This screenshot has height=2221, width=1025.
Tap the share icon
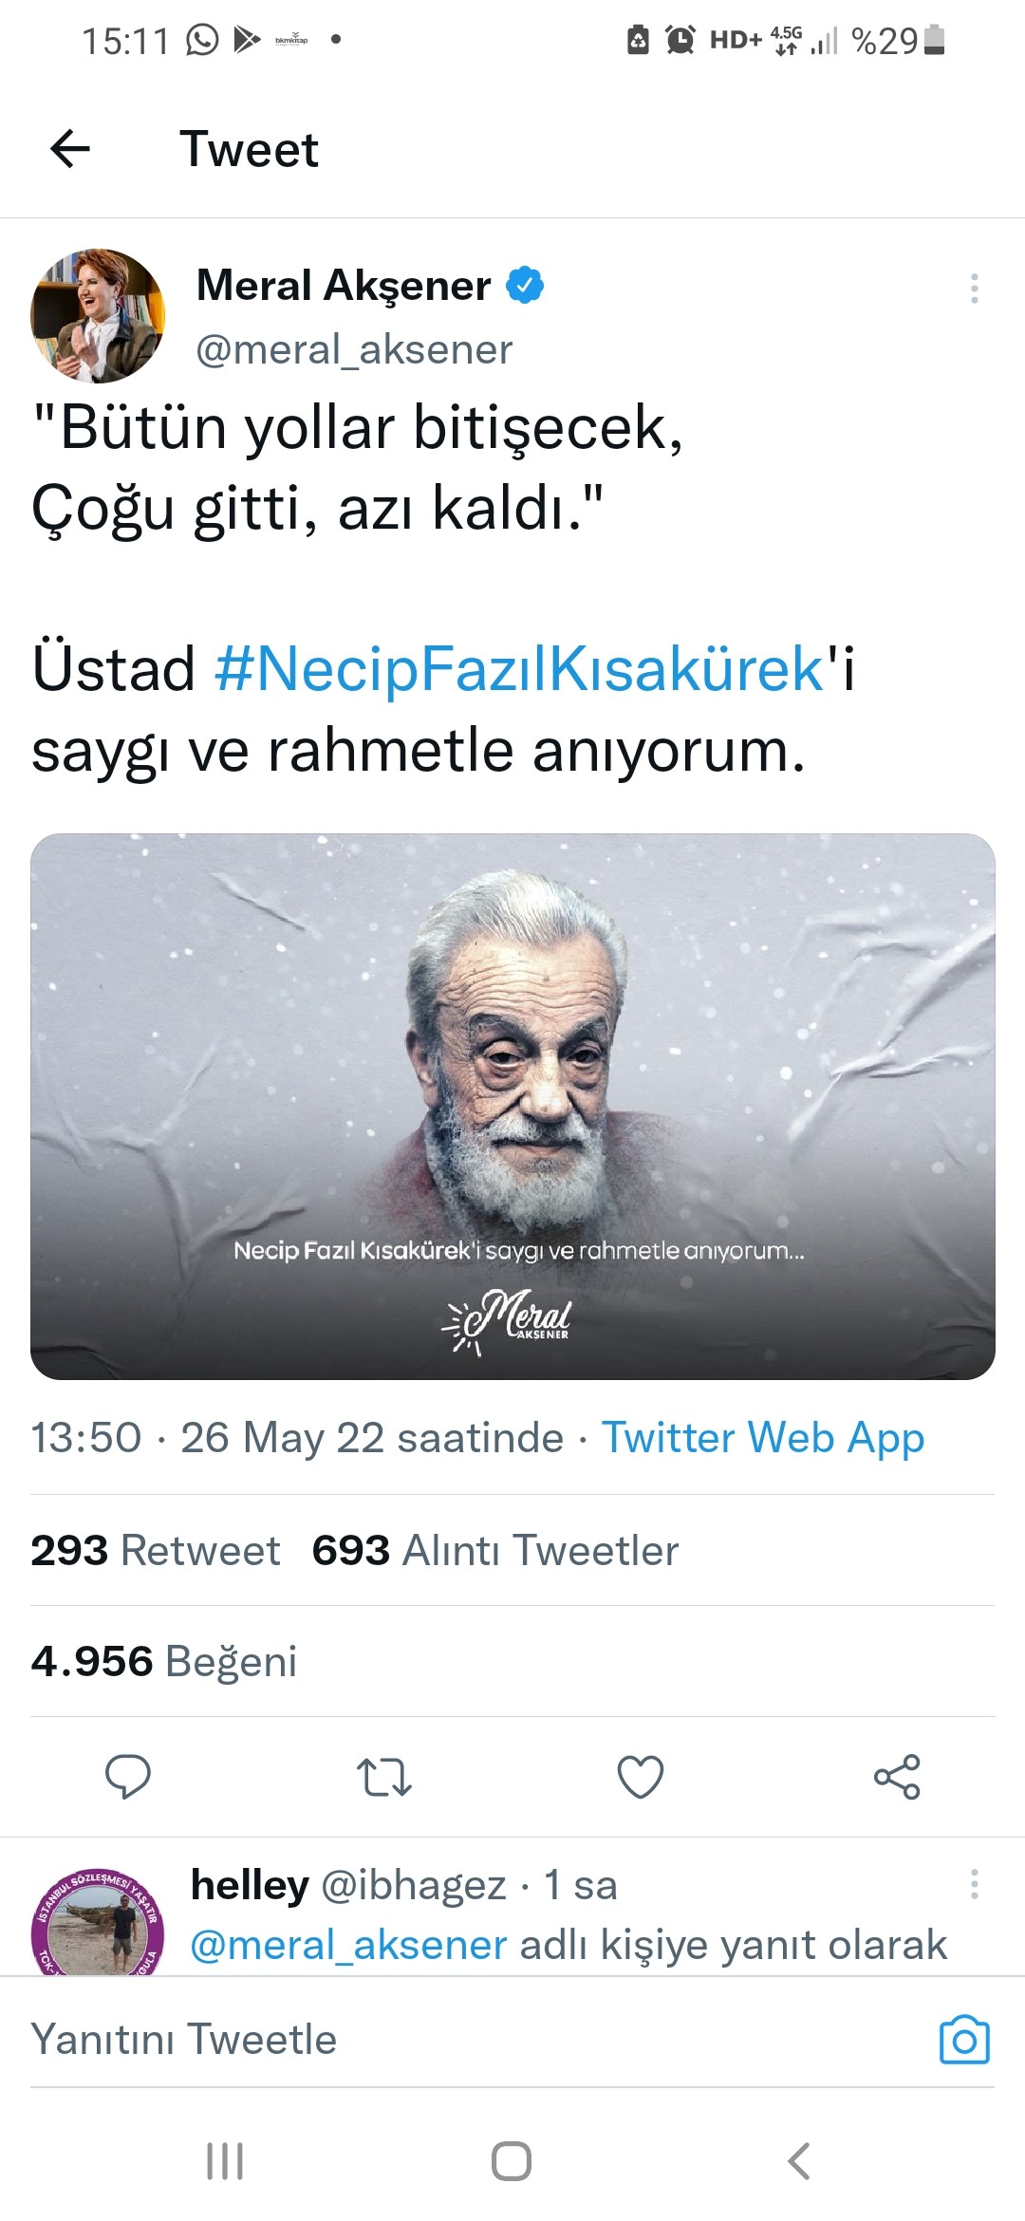897,1777
